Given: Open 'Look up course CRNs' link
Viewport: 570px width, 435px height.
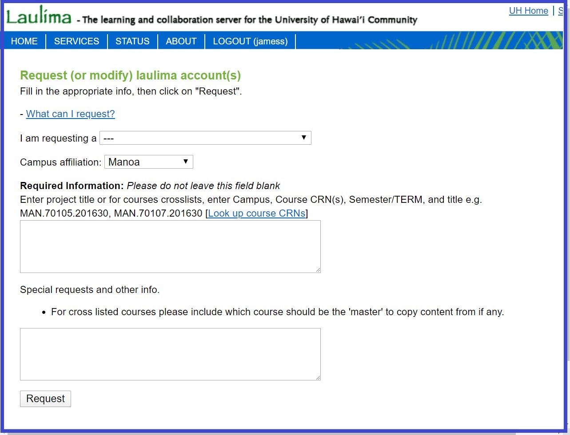Looking at the screenshot, I should coord(257,213).
